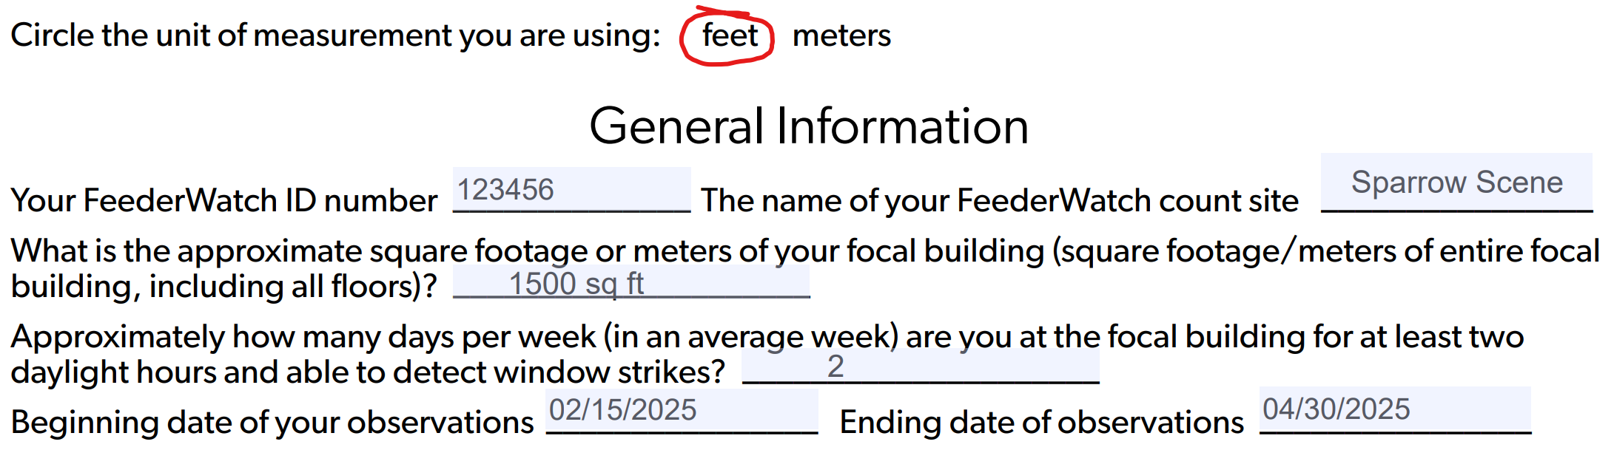Click the beginning date field 02/15/2025
Screen dimensions: 1614x467
681,410
